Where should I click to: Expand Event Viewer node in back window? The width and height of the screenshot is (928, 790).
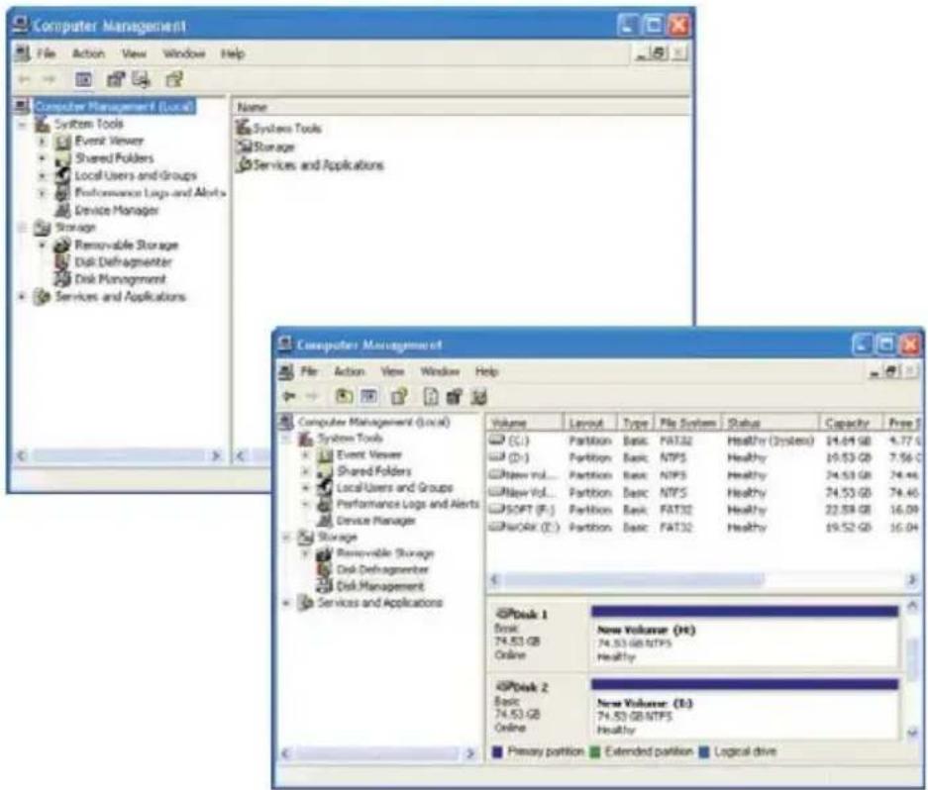pyautogui.click(x=42, y=142)
